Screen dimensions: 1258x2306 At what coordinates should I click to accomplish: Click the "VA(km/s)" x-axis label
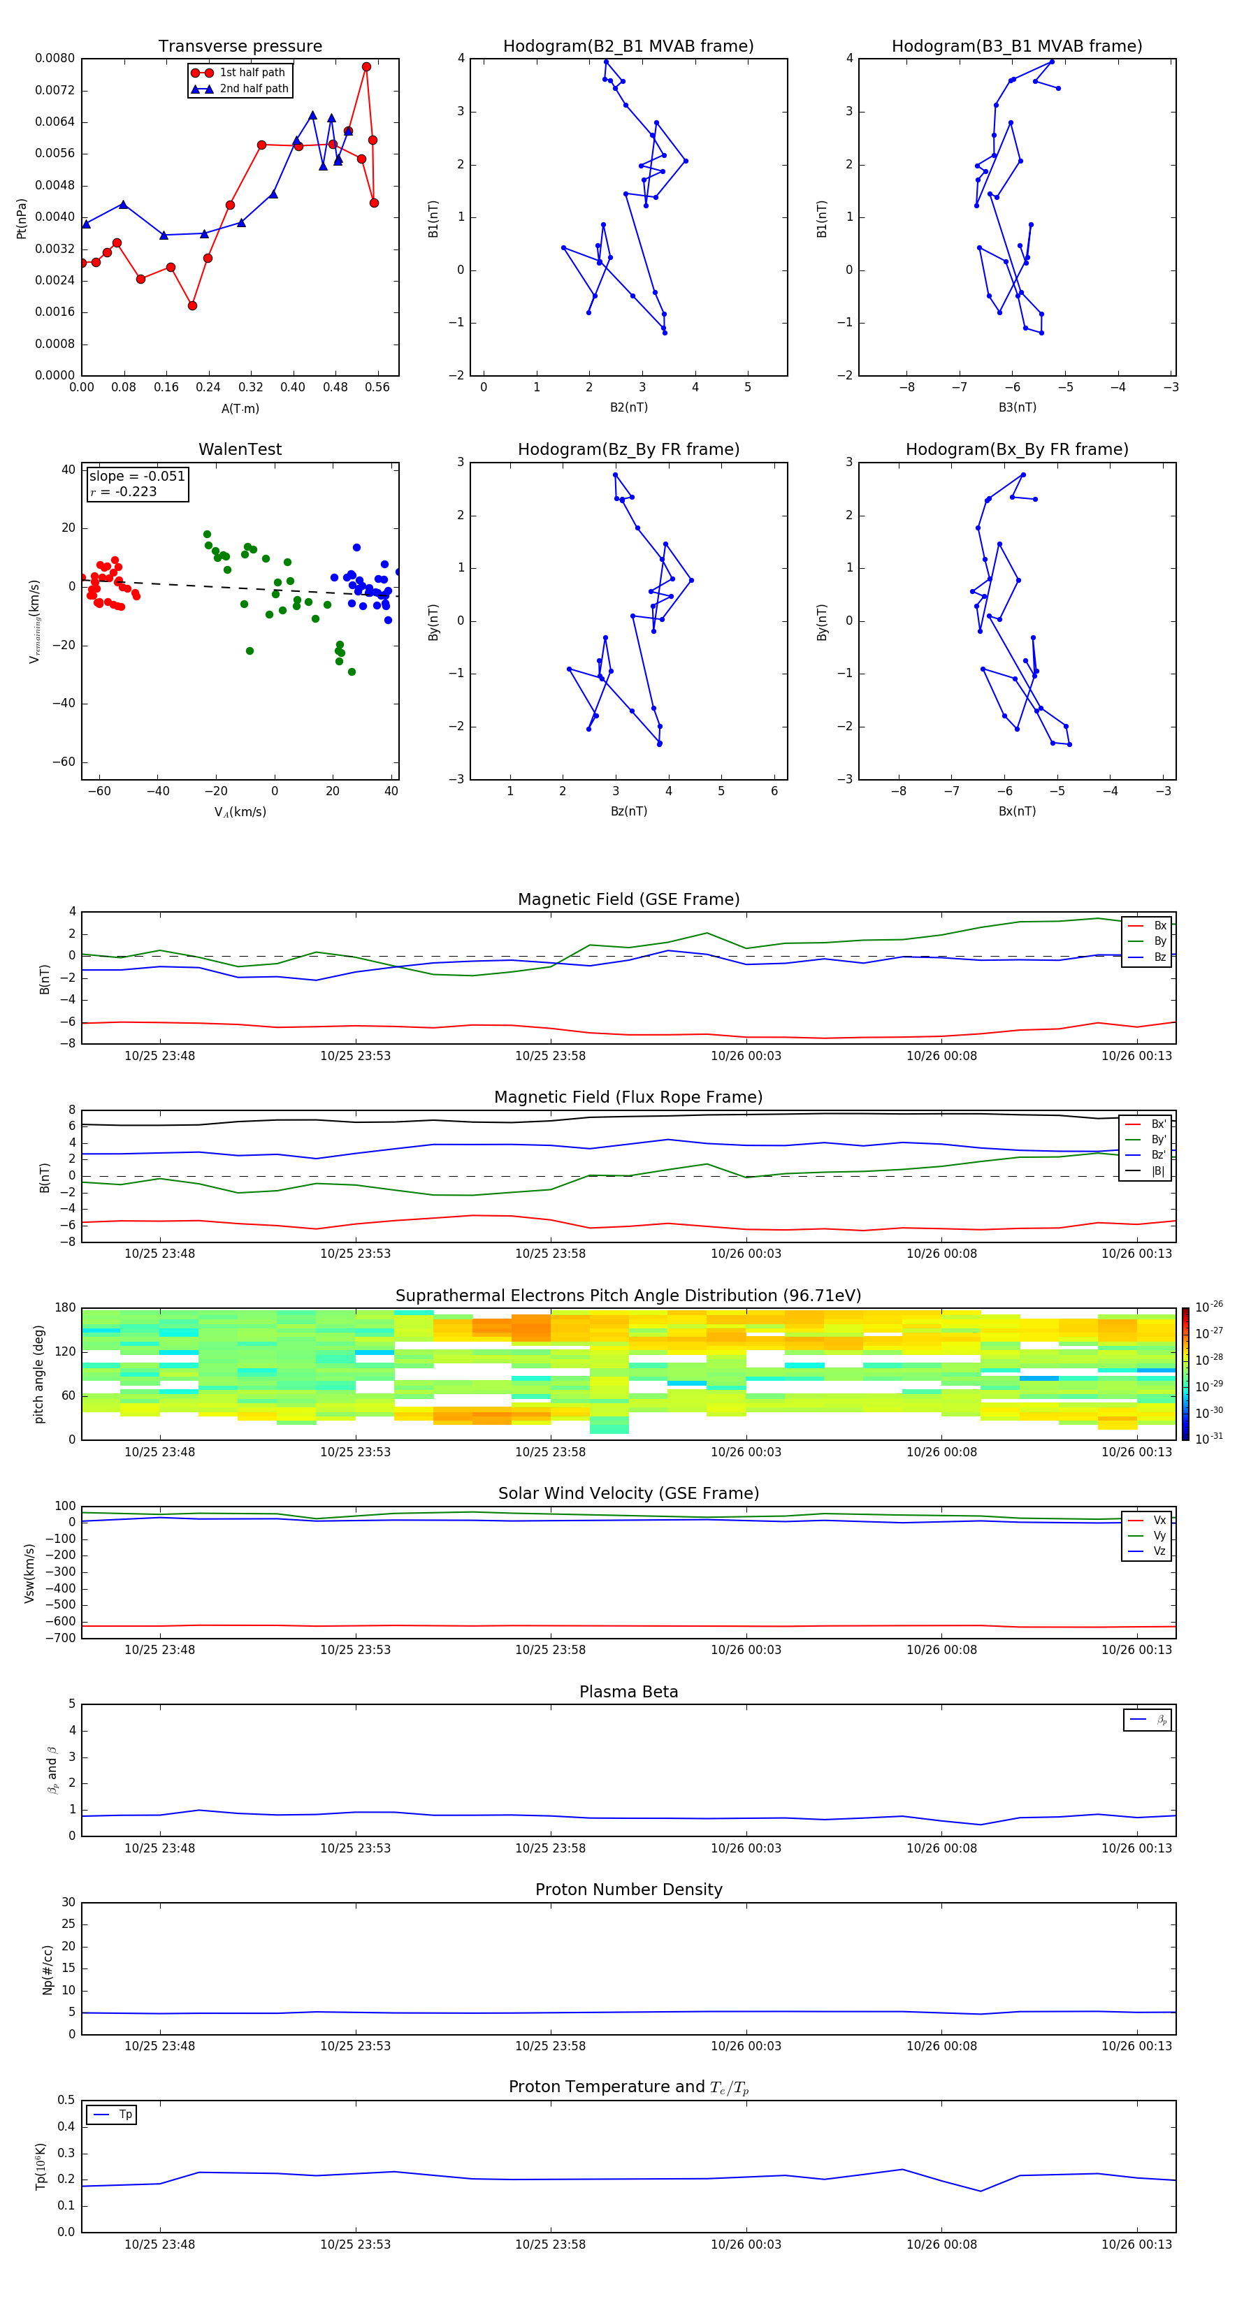coord(240,812)
